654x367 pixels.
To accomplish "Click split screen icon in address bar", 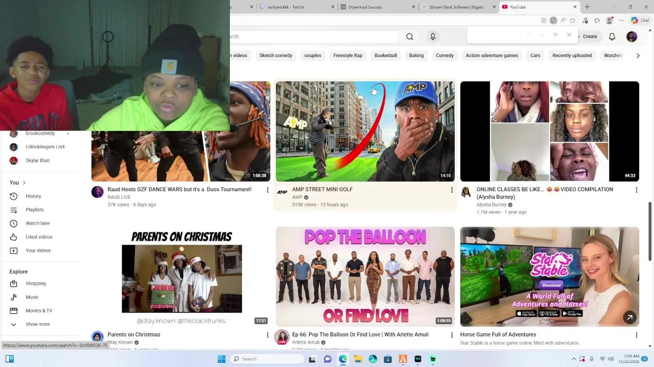I will pyautogui.click(x=544, y=20).
